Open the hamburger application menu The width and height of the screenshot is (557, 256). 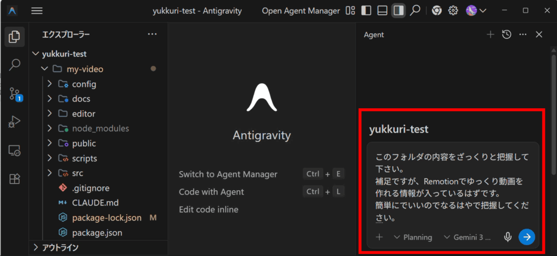pyautogui.click(x=37, y=11)
